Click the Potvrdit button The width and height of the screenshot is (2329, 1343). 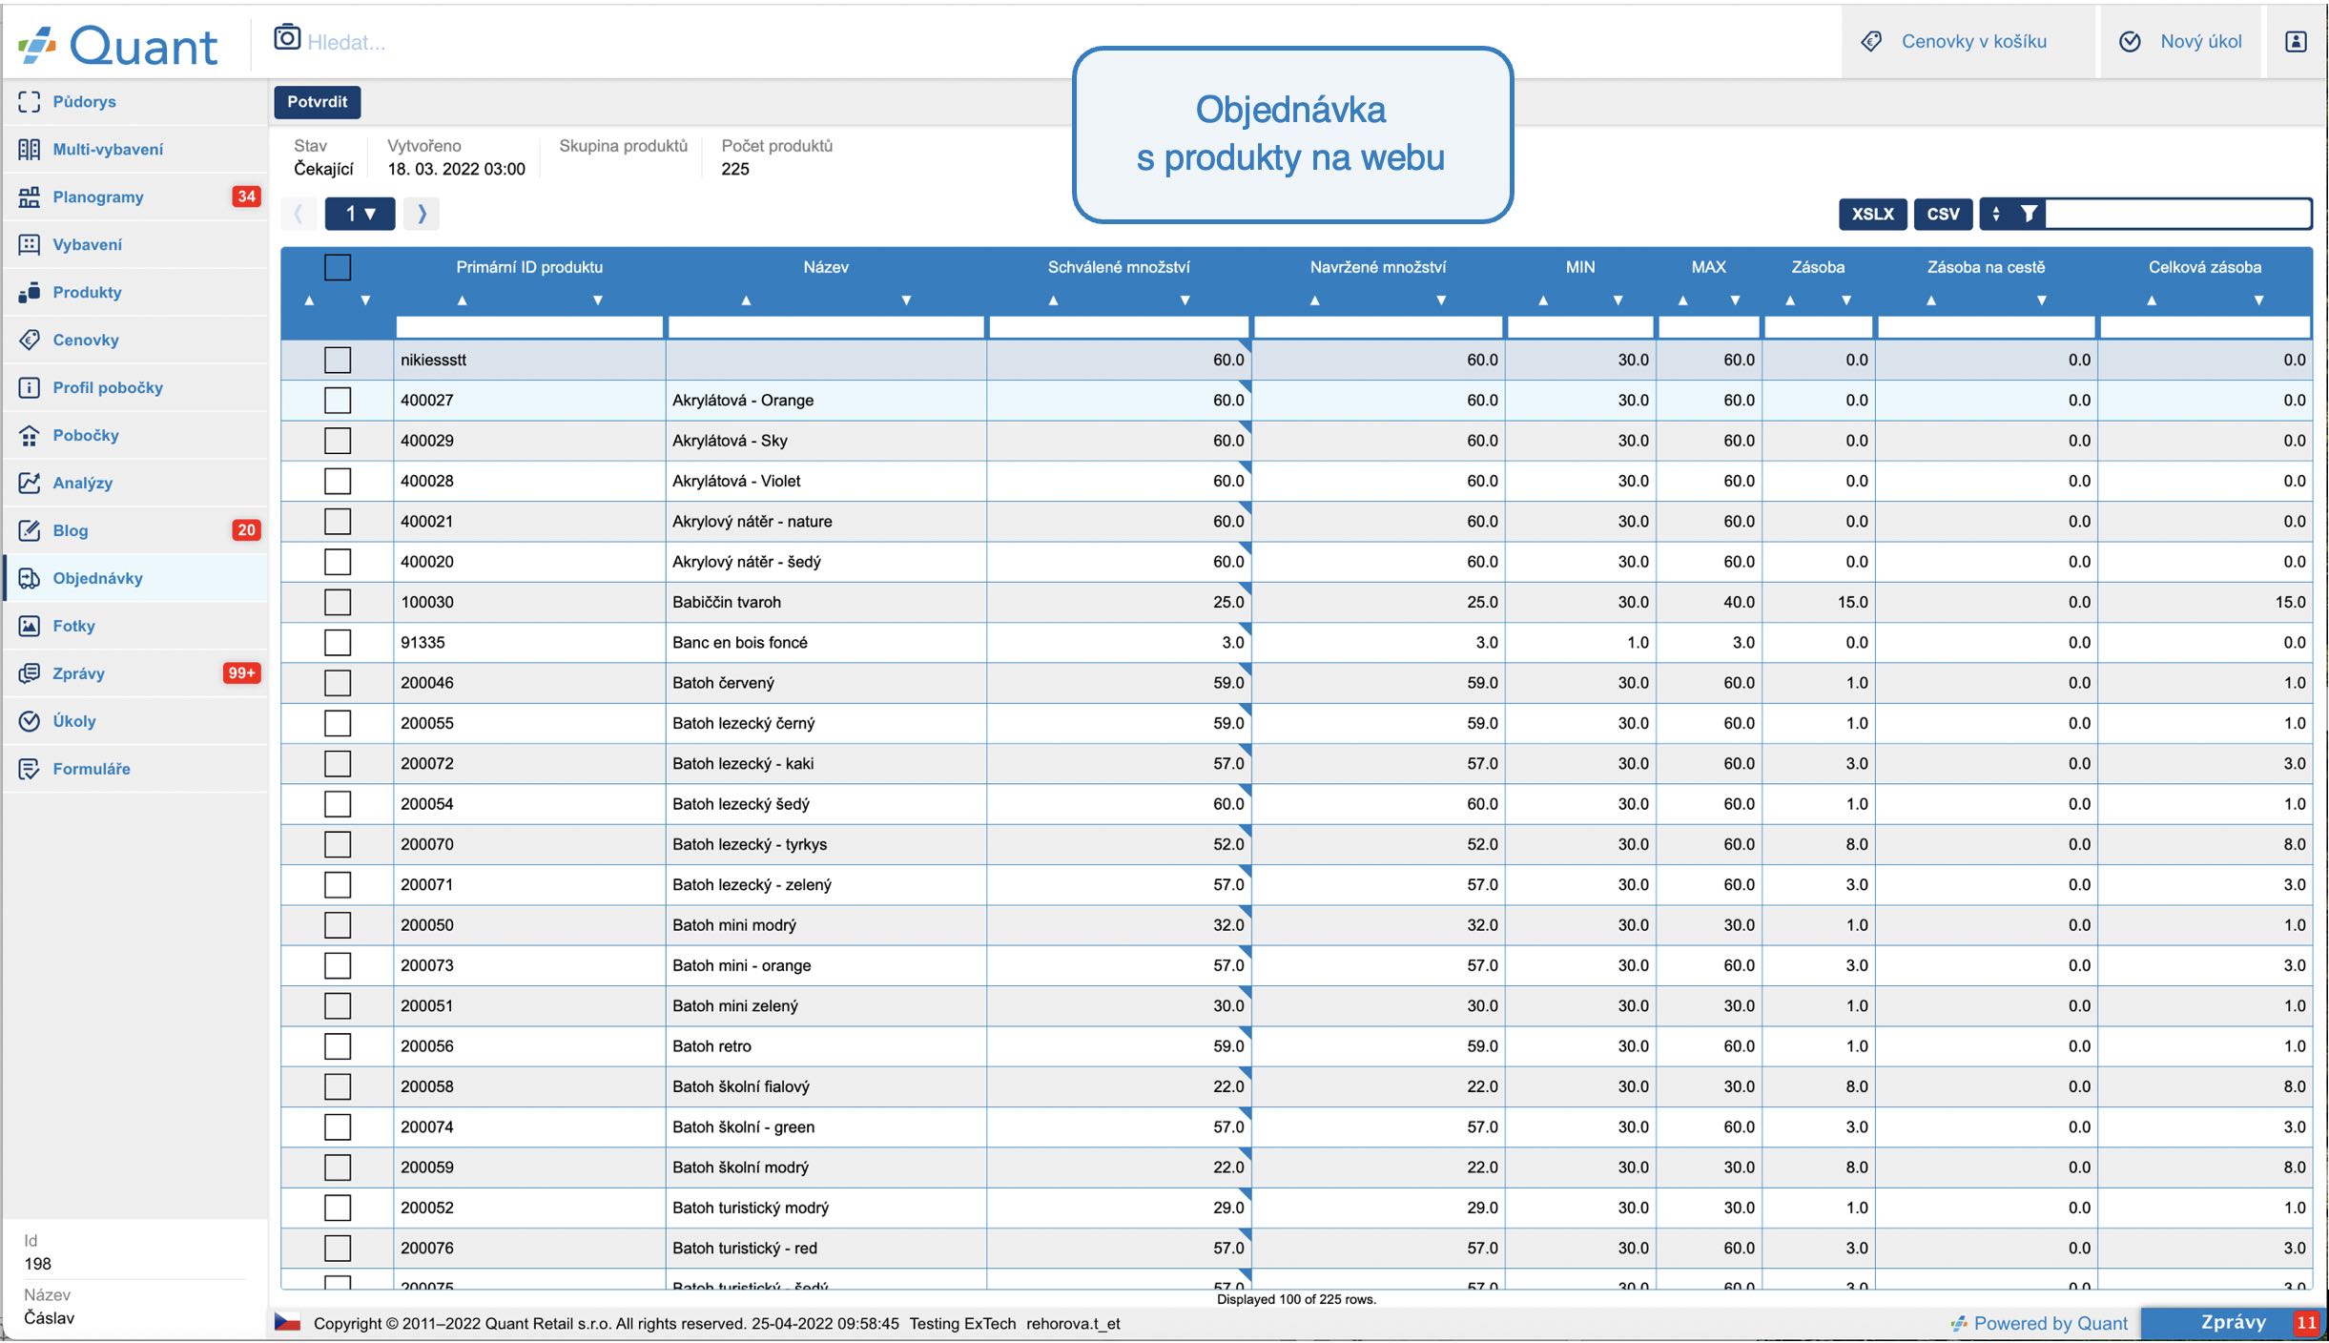click(318, 102)
